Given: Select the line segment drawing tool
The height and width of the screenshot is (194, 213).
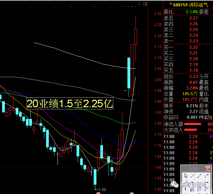Looking at the screenshot, I should tap(193, 176).
